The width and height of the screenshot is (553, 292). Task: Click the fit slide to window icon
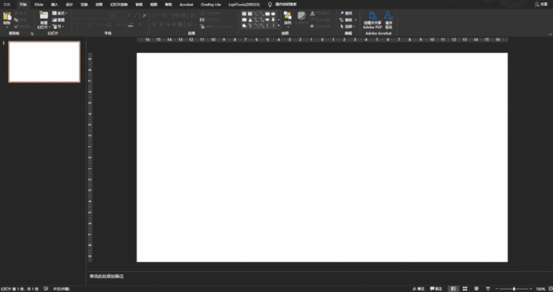coord(551,289)
